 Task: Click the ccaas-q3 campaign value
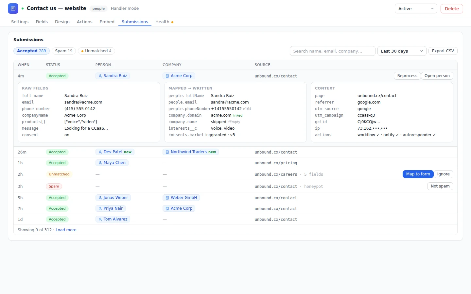point(366,115)
